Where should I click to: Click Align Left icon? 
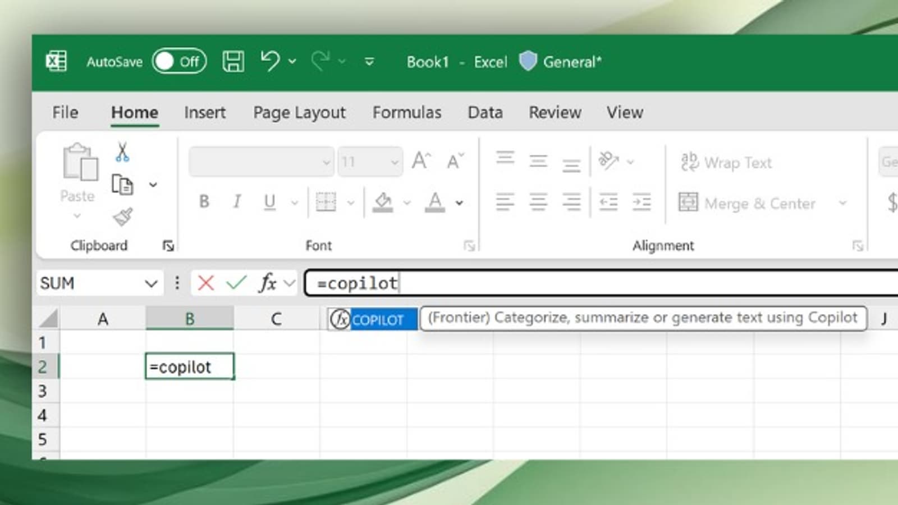pos(505,202)
